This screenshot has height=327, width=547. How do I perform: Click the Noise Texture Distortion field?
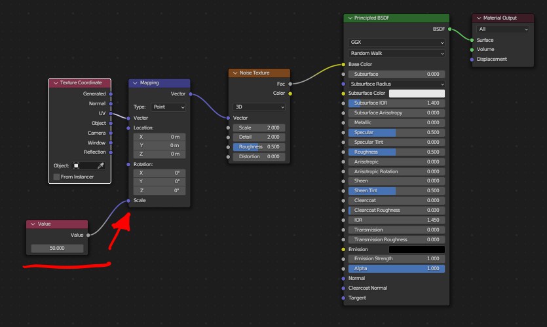[x=259, y=157]
